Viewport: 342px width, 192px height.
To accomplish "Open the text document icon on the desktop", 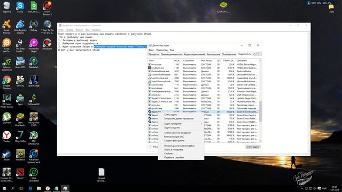I will click(x=101, y=175).
